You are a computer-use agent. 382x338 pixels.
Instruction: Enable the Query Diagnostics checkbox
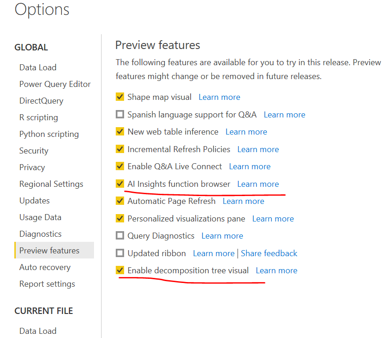click(x=120, y=236)
